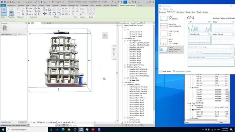Screen dimensions: 235x132
Task: Open the Properties palette button in the ribbon
Action: click(11, 14)
